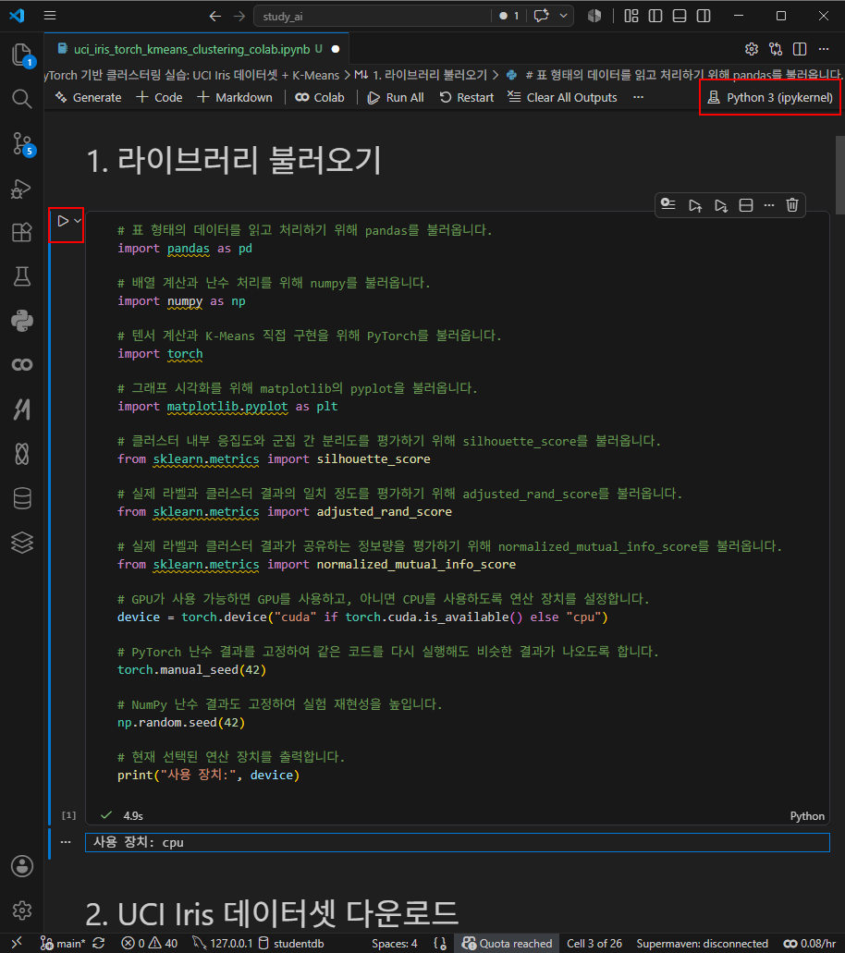845x953 pixels.
Task: Click the studentdb database status item
Action: 291,943
